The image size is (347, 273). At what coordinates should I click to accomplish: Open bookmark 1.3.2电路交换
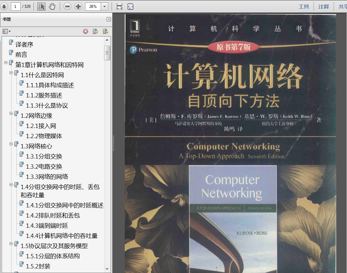pyautogui.click(x=44, y=167)
